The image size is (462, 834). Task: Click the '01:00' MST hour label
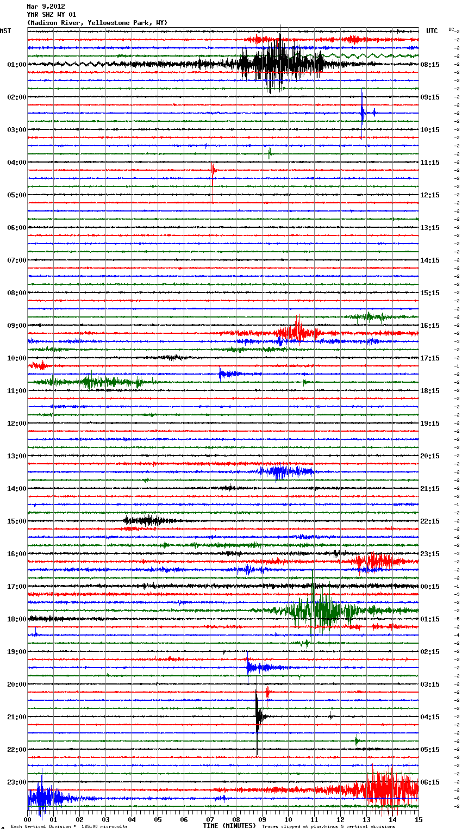16,65
